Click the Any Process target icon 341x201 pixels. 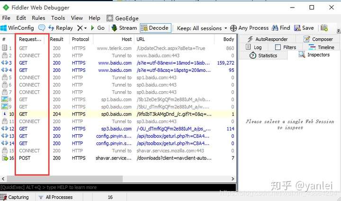pos(233,28)
